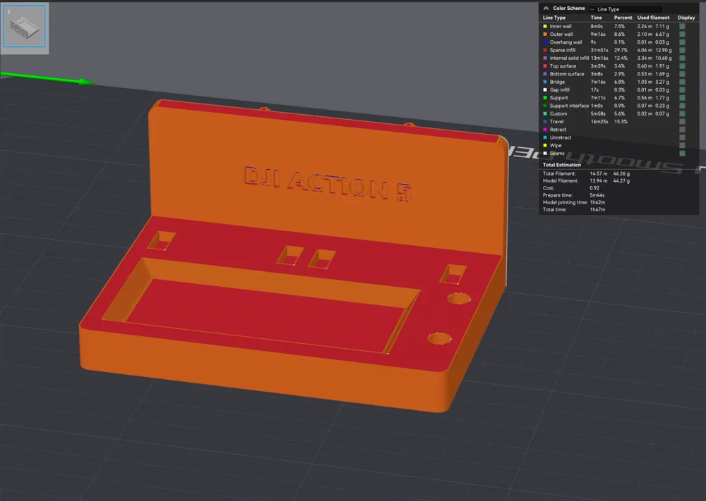Toggle Support interface display checkbox

(x=682, y=106)
